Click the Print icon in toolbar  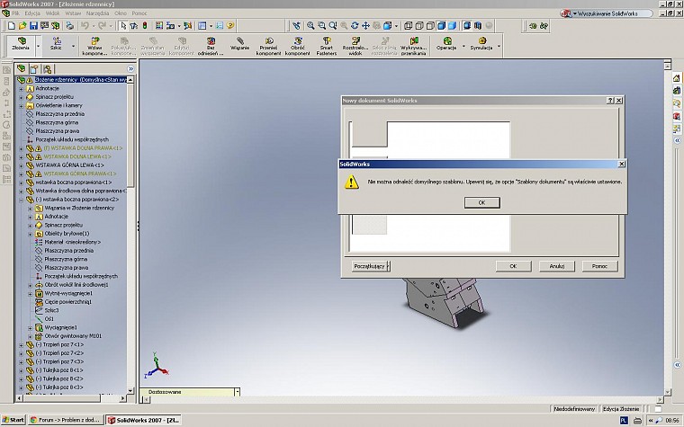[x=70, y=26]
